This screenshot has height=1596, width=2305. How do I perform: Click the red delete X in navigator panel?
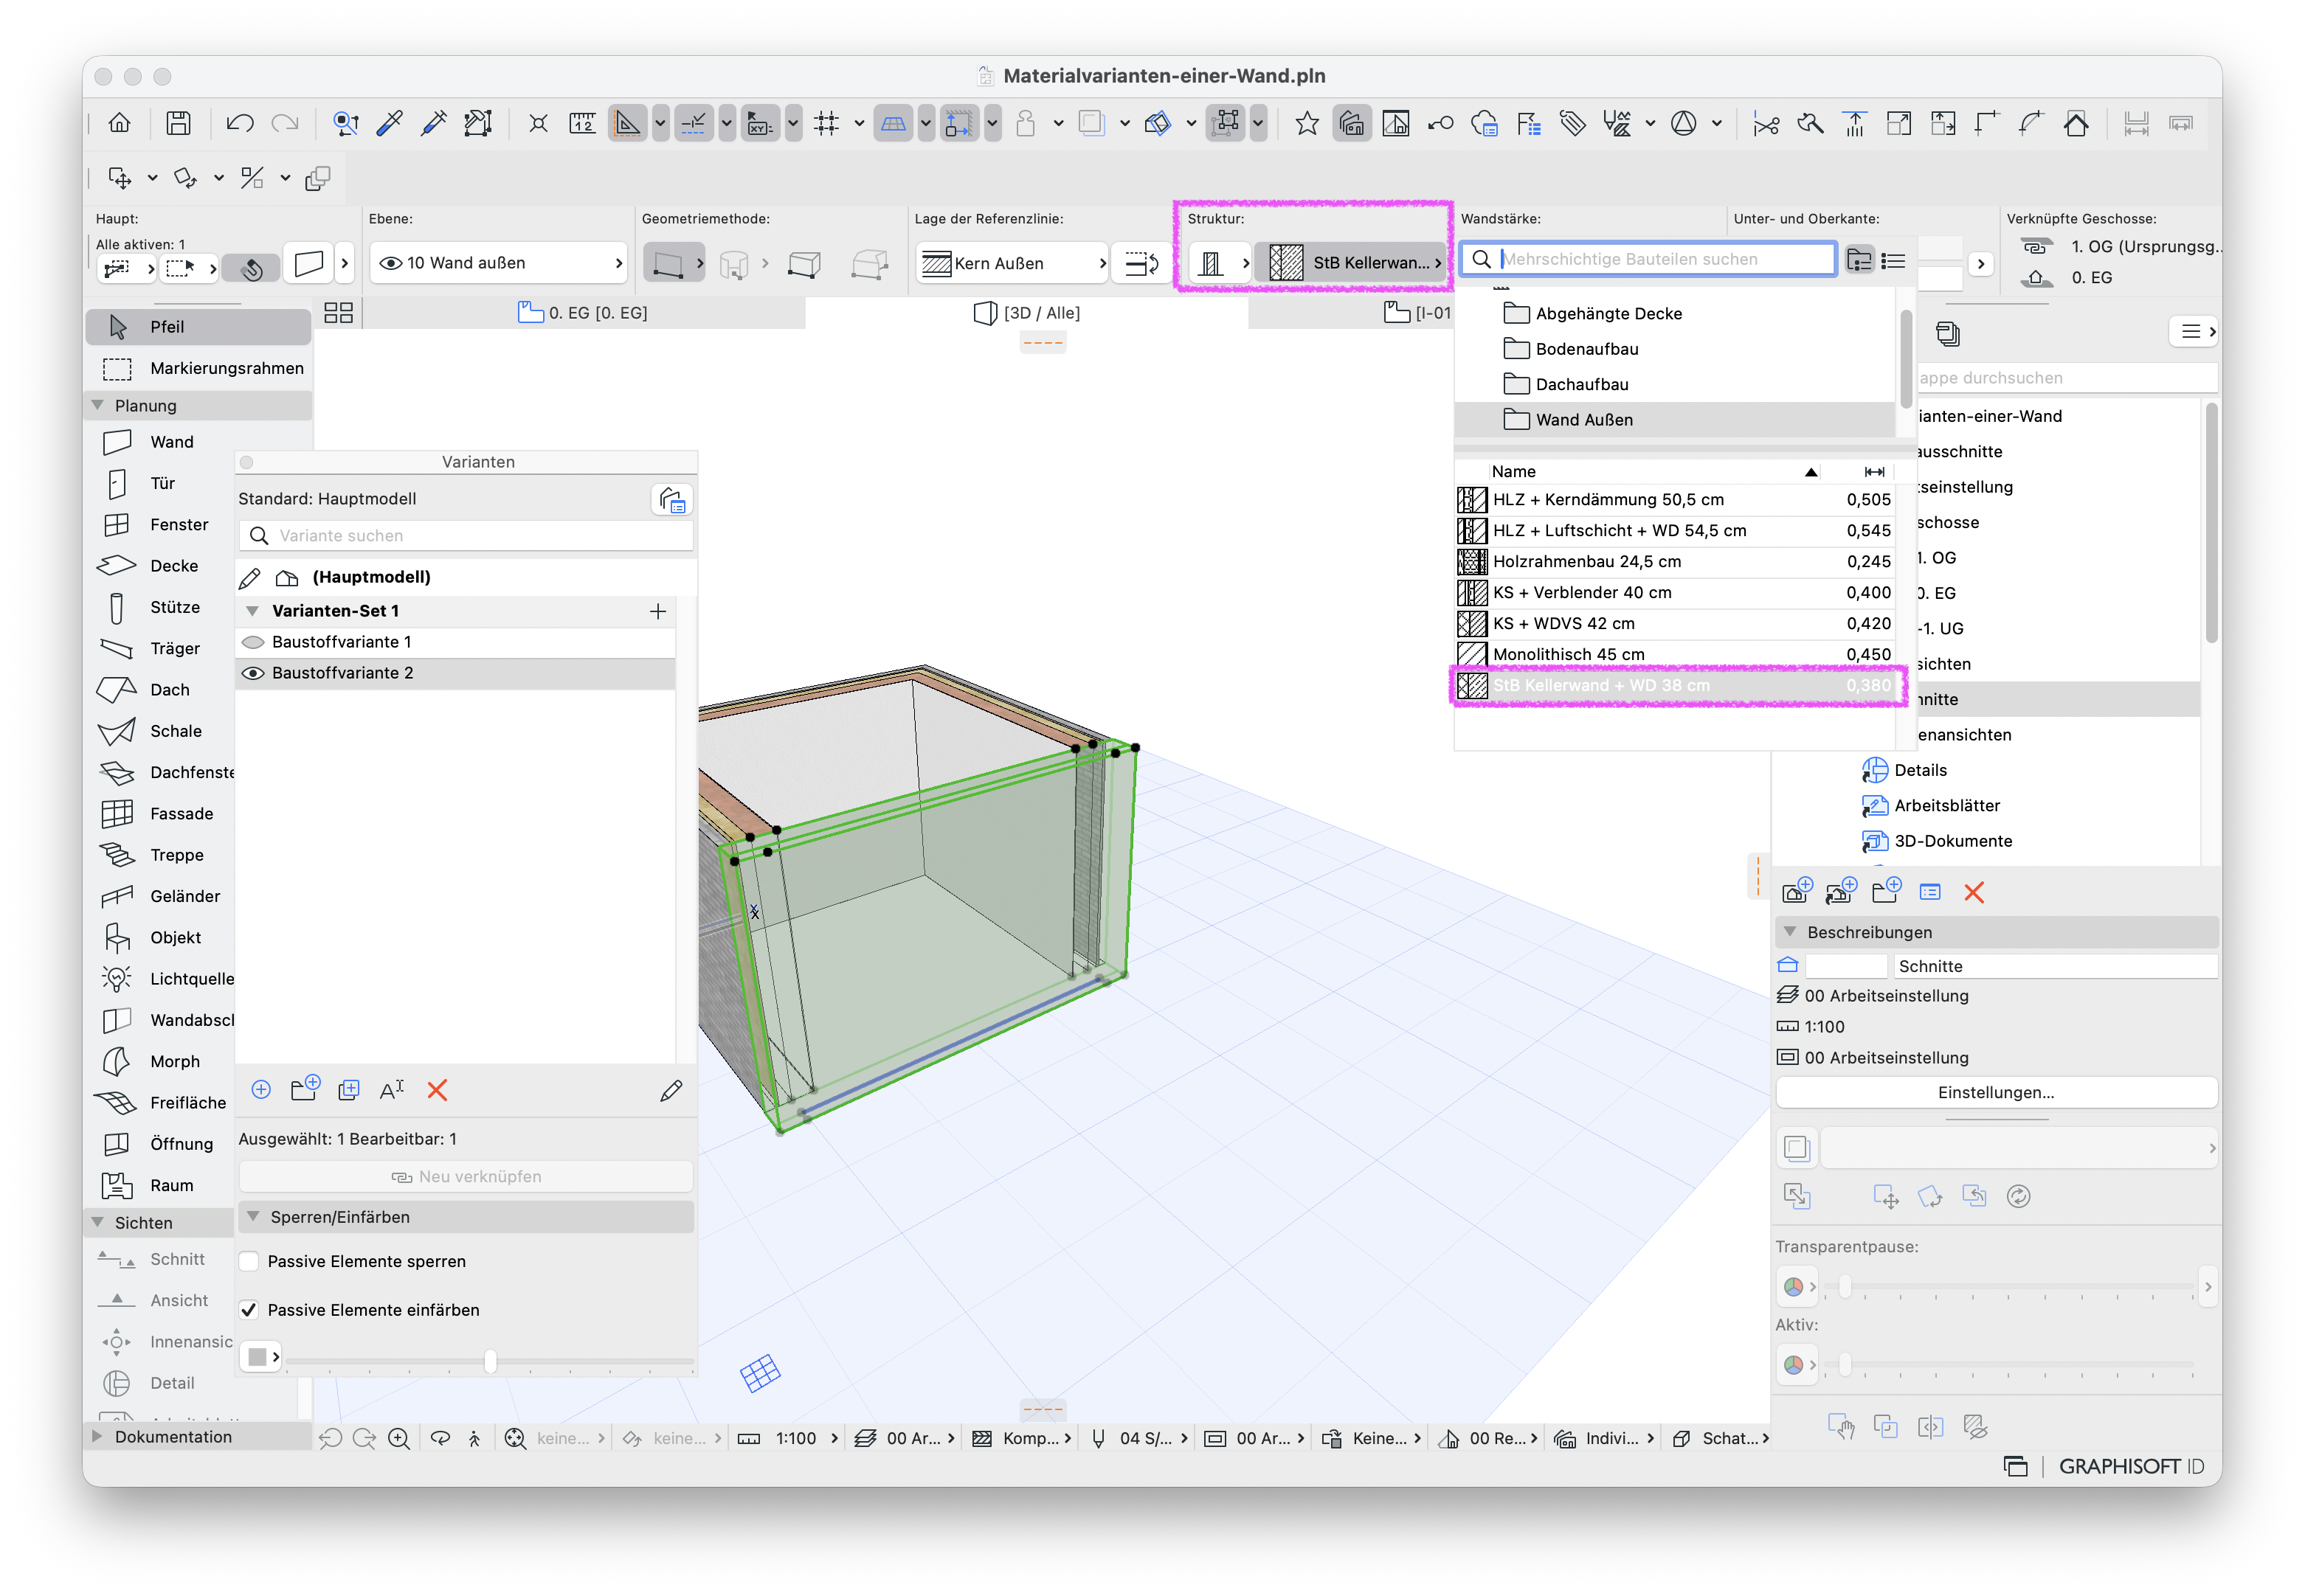(1974, 892)
